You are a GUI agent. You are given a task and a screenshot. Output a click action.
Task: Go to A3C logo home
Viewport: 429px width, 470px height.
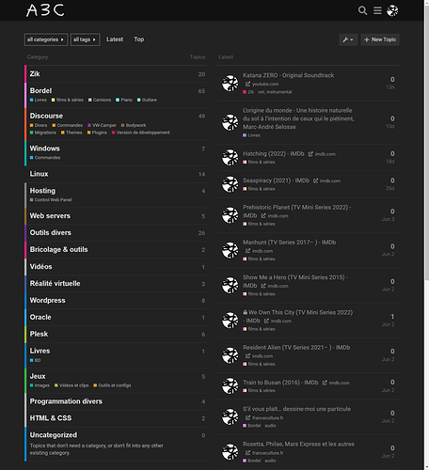click(x=45, y=10)
